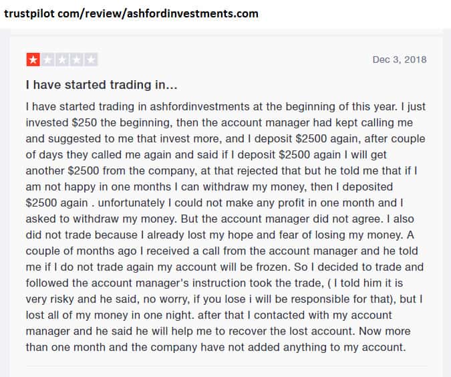This screenshot has width=451, height=377.
Task: Click the trustpilot review URL text
Action: point(131,13)
